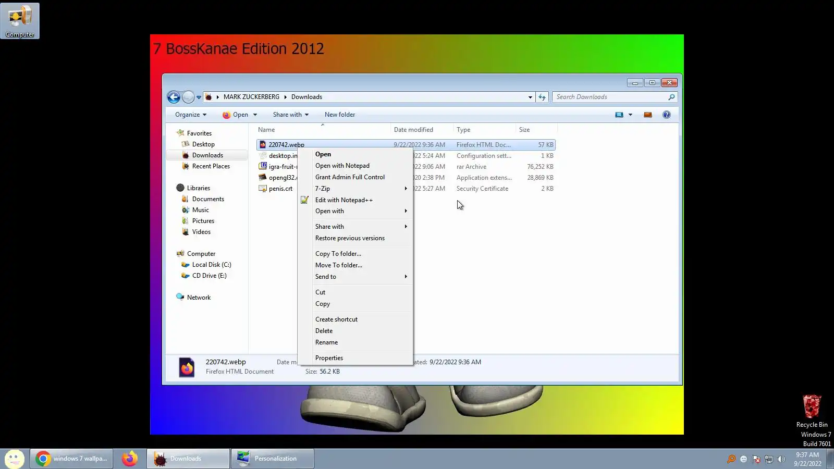834x469 pixels.
Task: Sort files by the Type column
Action: point(484,130)
